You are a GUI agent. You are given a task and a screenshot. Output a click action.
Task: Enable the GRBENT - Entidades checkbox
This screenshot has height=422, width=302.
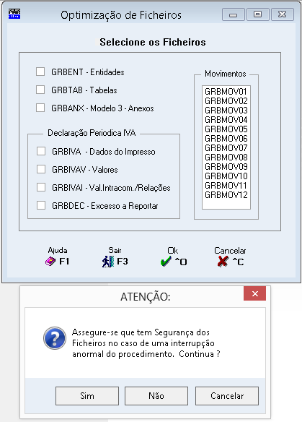pos(40,72)
